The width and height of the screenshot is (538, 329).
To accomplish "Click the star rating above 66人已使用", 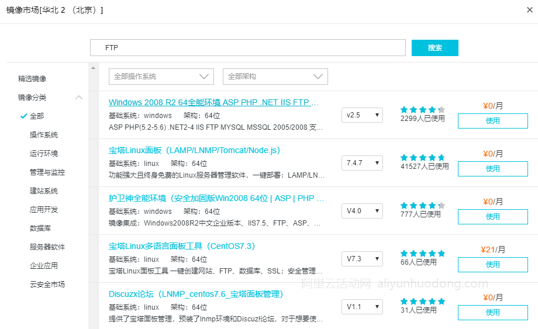I will (x=423, y=254).
